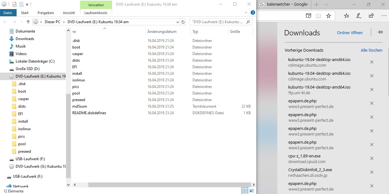The height and width of the screenshot is (194, 389).
Task: Remove the kubuntu download from ftp.uni-kl.de
Action: 372,89
